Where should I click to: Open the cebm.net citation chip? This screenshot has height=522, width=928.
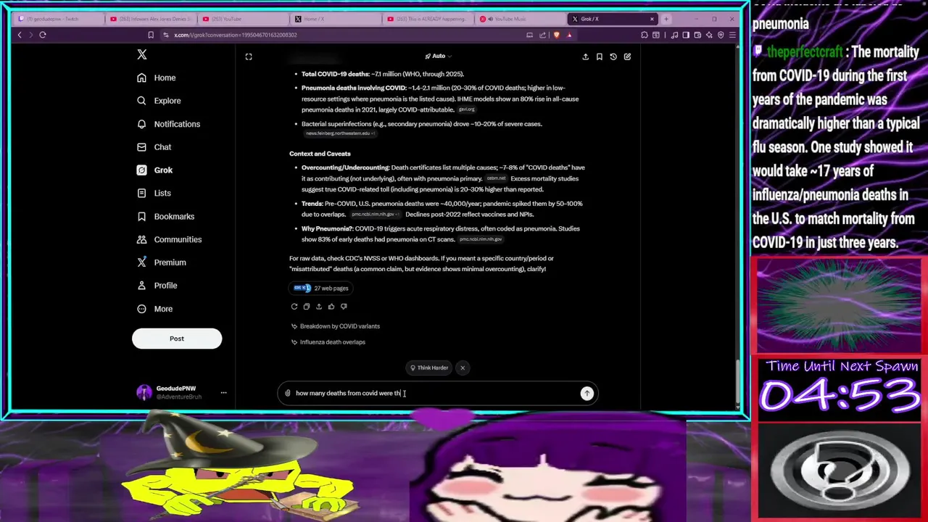[x=496, y=178]
